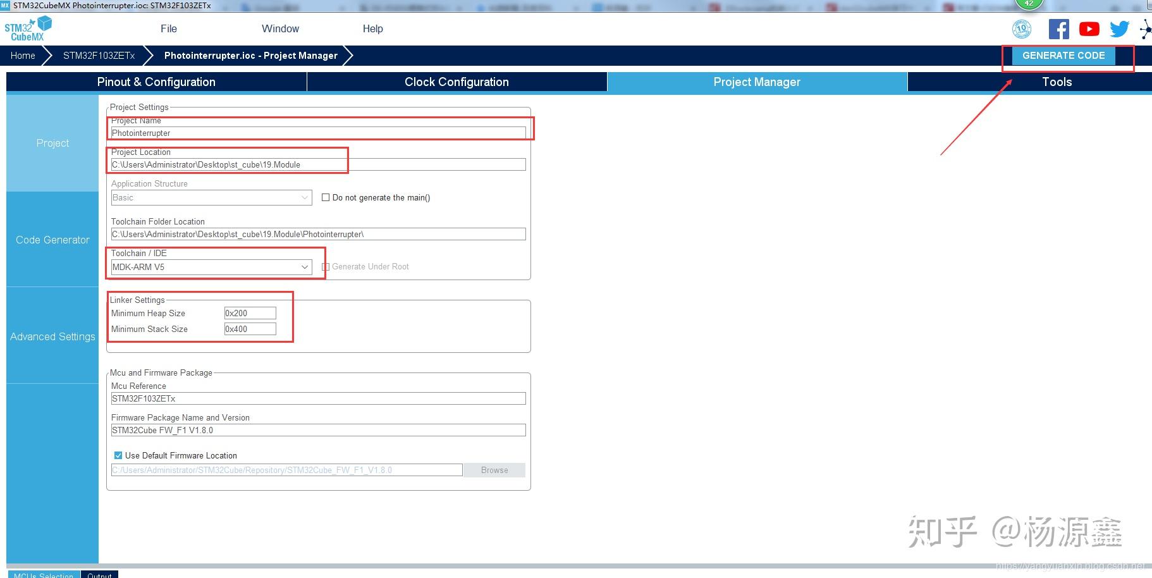Click Firmware Package Name and Version field
Screen dimensions: 1152x578
coord(318,430)
